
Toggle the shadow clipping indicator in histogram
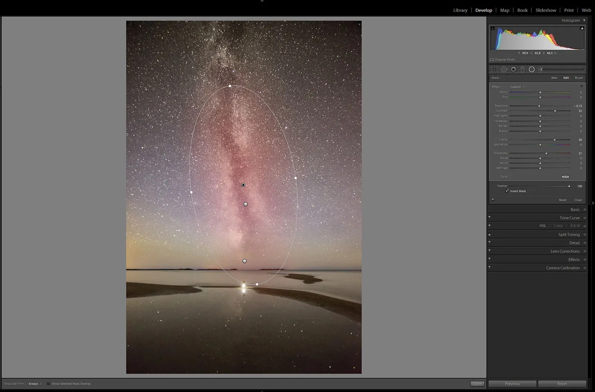coord(493,28)
